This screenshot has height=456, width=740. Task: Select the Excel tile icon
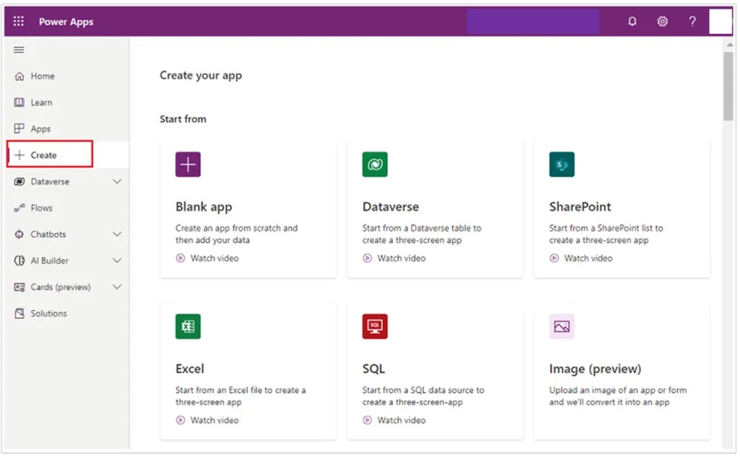click(x=188, y=326)
